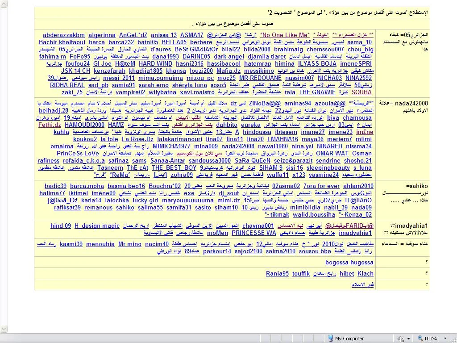Open the Fethi.dz member link
The width and height of the screenshot is (457, 343).
pyautogui.click(x=50, y=125)
